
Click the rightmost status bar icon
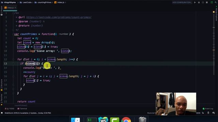(214, 113)
